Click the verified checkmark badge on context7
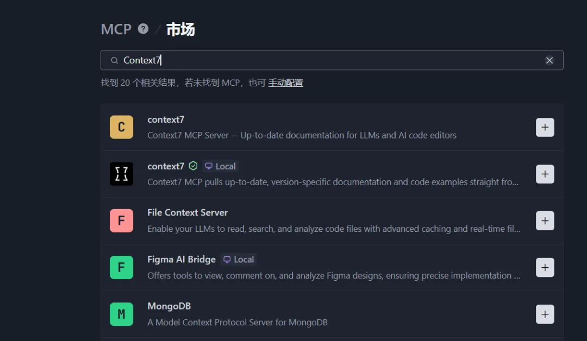 point(193,166)
